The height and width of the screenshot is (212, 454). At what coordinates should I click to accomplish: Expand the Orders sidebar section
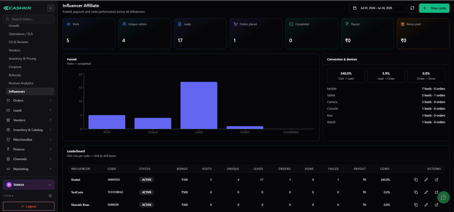(x=29, y=101)
